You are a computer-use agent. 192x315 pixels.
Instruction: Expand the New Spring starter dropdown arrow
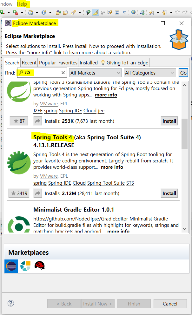[x=50, y=12]
